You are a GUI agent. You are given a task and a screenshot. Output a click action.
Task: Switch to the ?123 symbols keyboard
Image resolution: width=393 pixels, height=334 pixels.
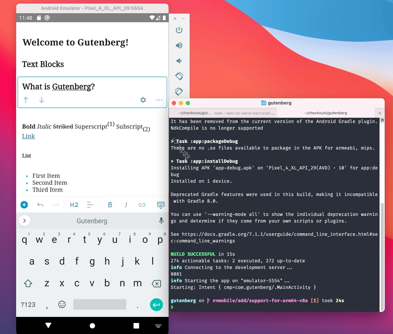pyautogui.click(x=28, y=305)
